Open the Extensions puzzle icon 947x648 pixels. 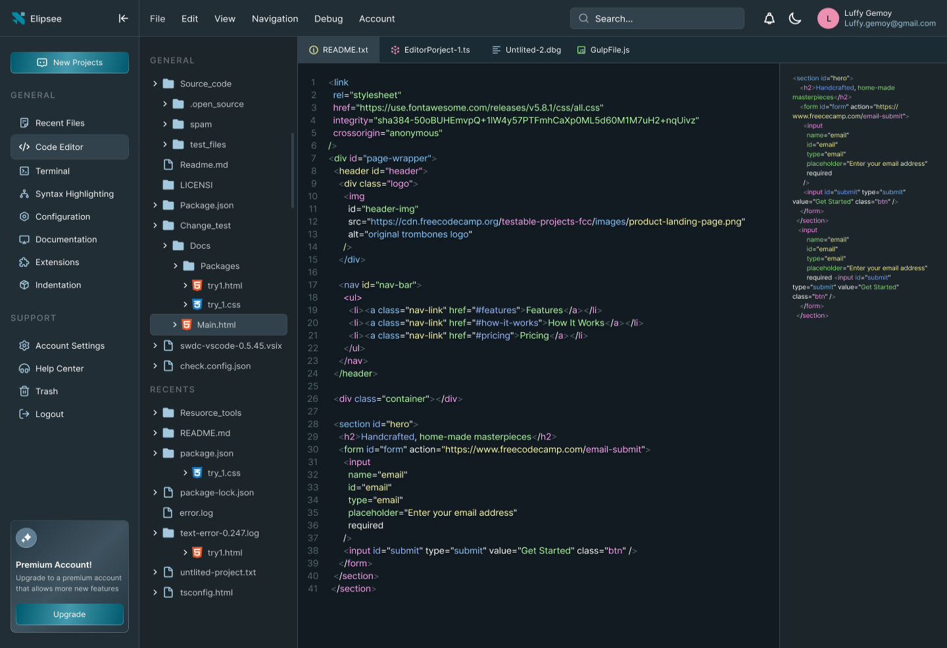[24, 262]
